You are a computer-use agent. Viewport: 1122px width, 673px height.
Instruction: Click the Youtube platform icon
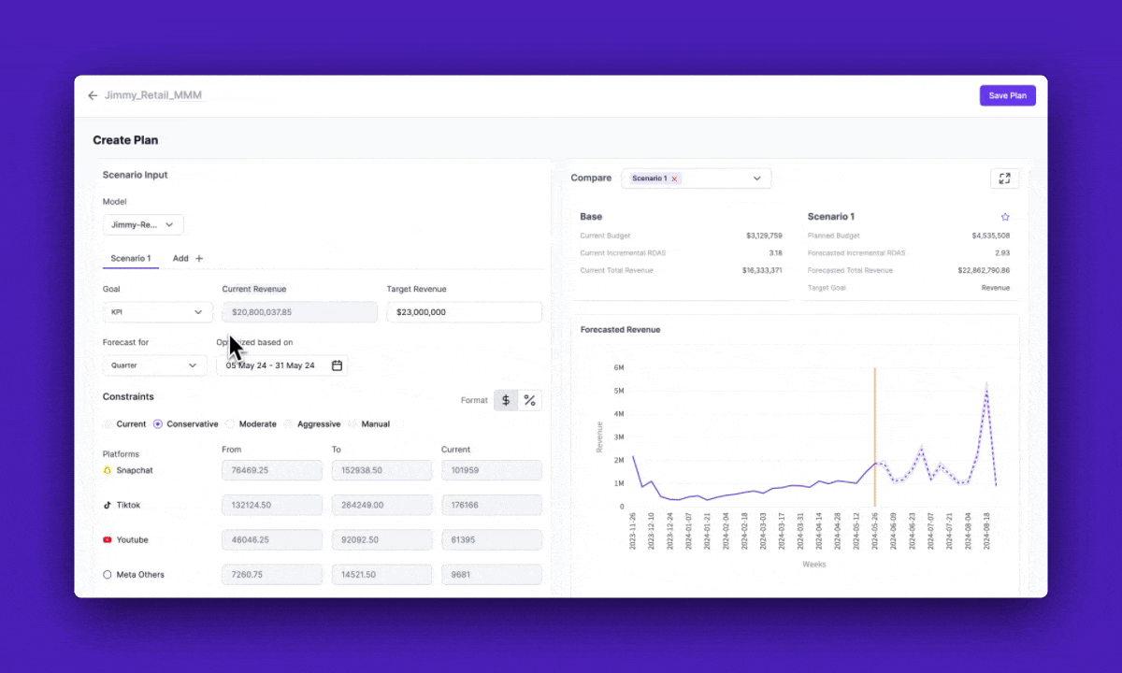108,540
